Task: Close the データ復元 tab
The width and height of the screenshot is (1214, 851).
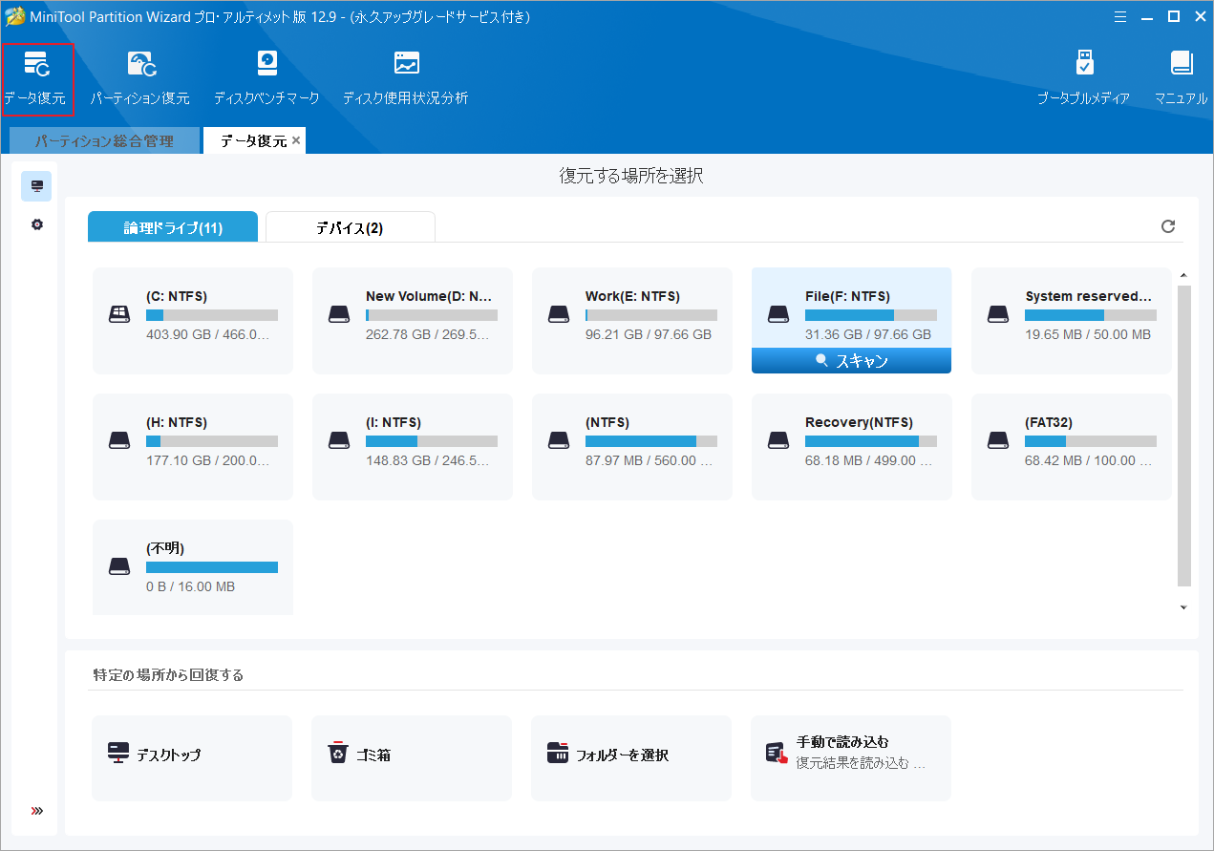Action: (296, 140)
